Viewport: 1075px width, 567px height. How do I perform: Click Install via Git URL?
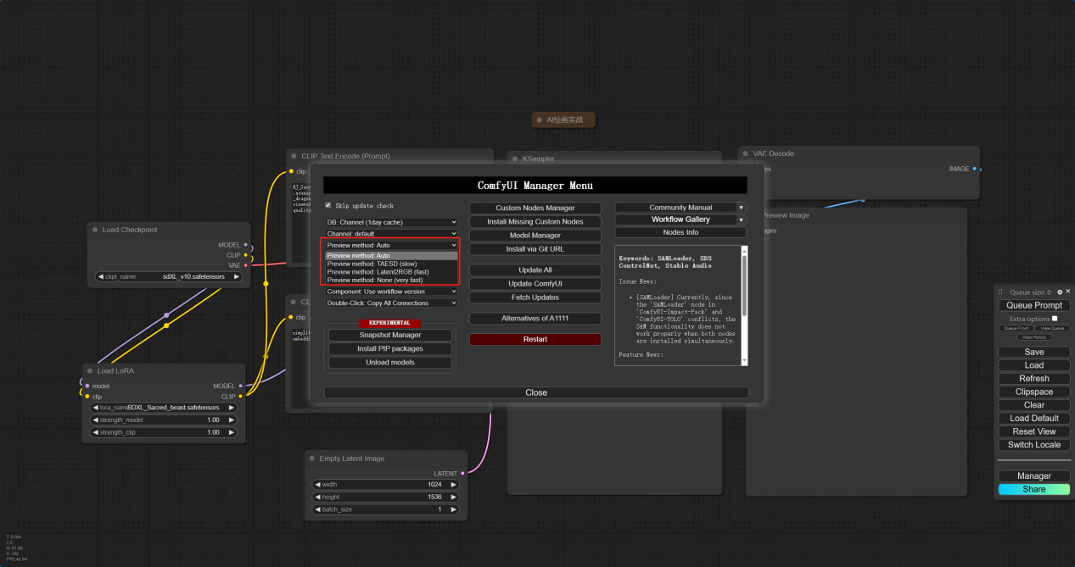pos(535,249)
